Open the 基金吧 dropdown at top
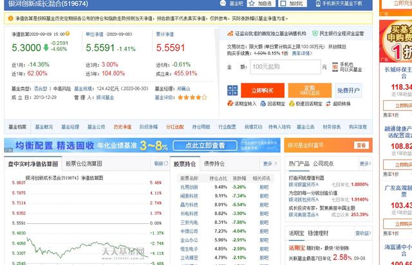Image resolution: width=412 pixels, height=265 pixels. [236, 4]
